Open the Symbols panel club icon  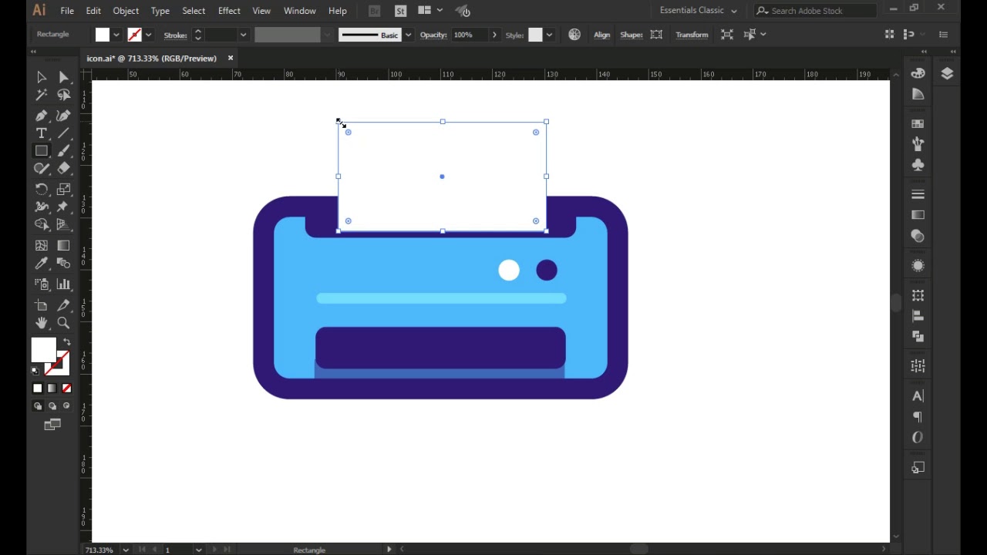(918, 165)
